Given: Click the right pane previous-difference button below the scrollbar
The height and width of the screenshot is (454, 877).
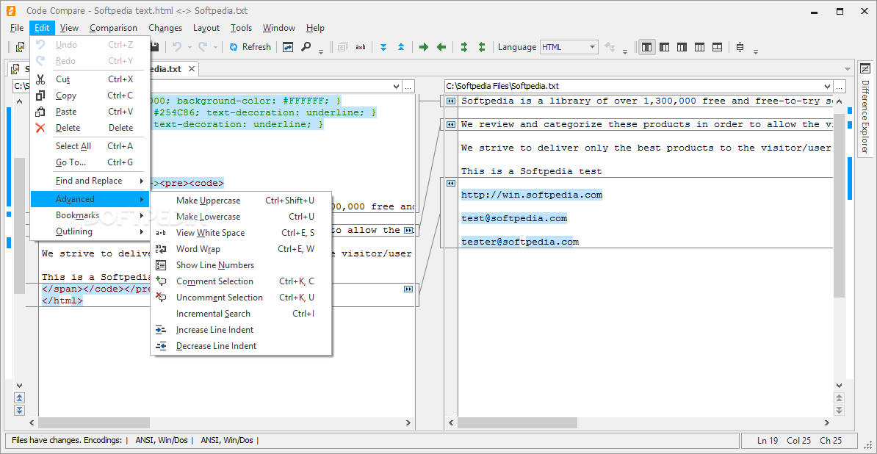Looking at the screenshot, I should pyautogui.click(x=839, y=397).
